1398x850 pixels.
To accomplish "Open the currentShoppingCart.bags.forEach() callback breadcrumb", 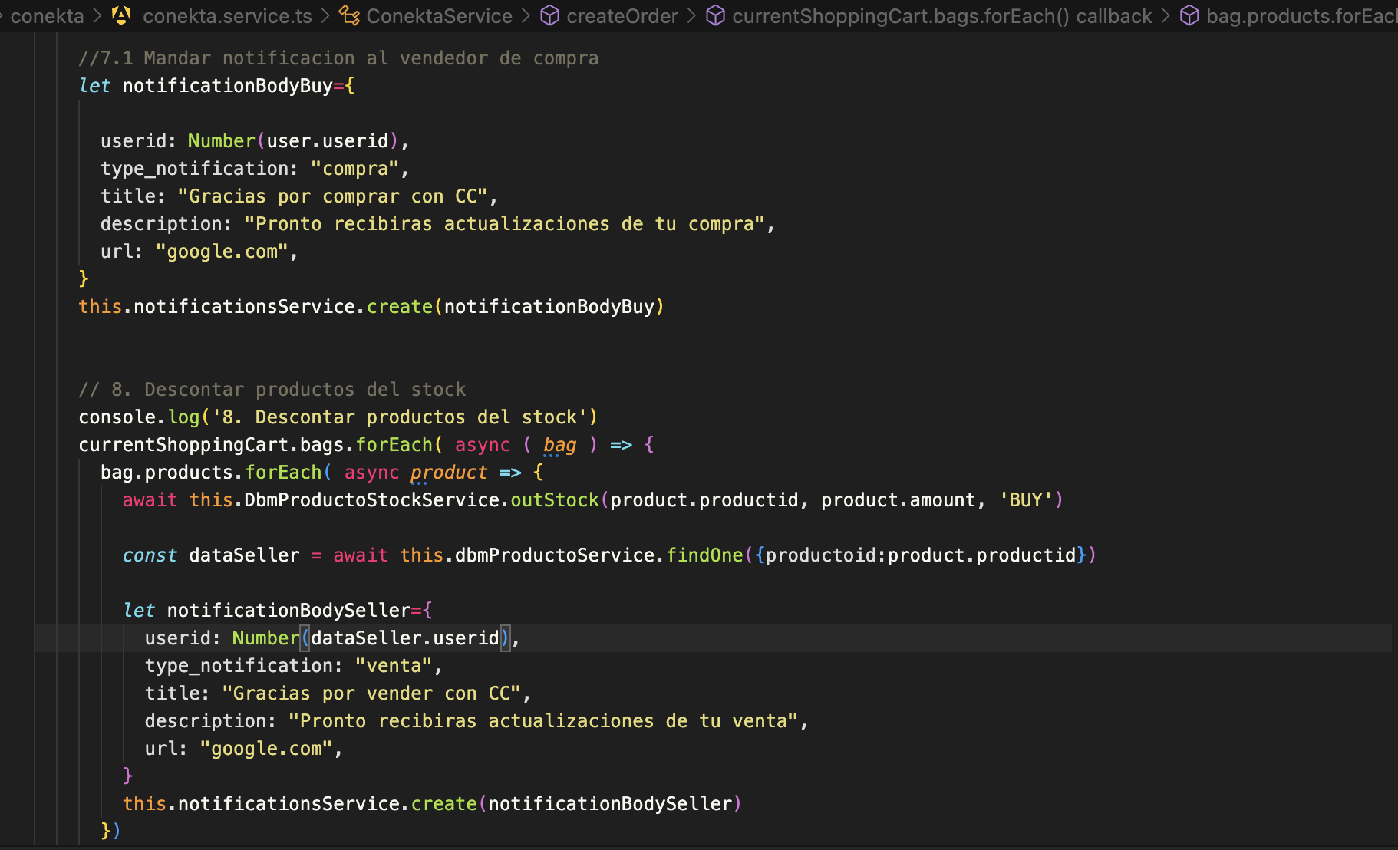I will click(x=941, y=15).
